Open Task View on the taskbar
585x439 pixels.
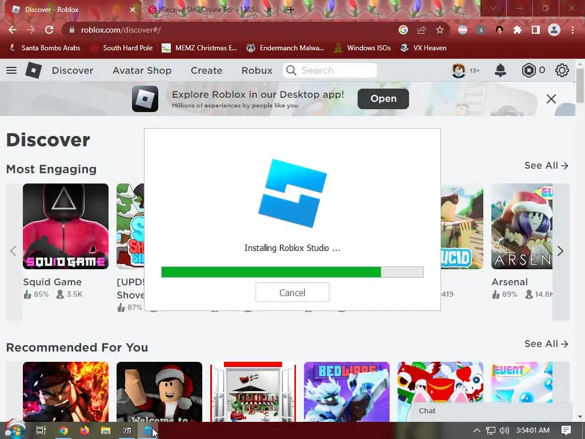coord(41,430)
